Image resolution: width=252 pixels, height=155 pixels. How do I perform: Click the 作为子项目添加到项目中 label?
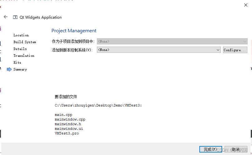coord(73,42)
